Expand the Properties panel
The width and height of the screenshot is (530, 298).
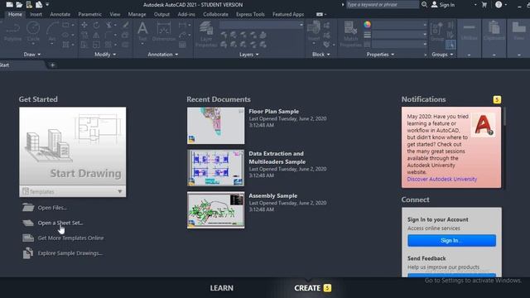(x=380, y=54)
